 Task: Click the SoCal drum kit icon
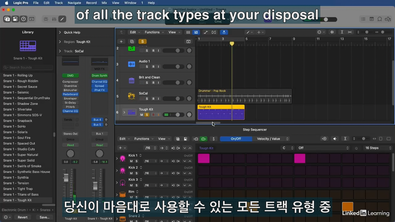pos(131,96)
